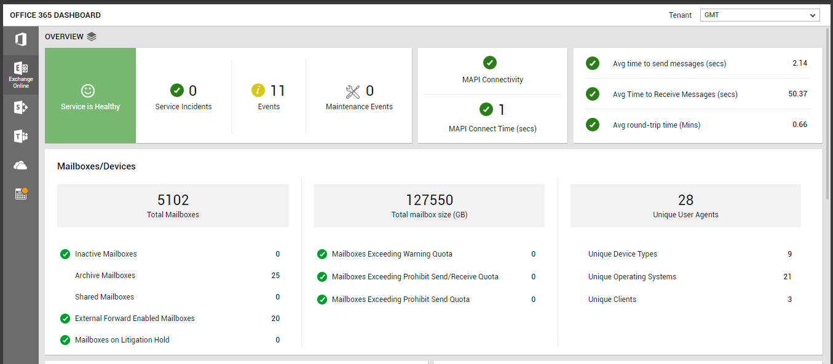
Task: Open the SharePoint icon in sidebar
Action: coord(21,107)
